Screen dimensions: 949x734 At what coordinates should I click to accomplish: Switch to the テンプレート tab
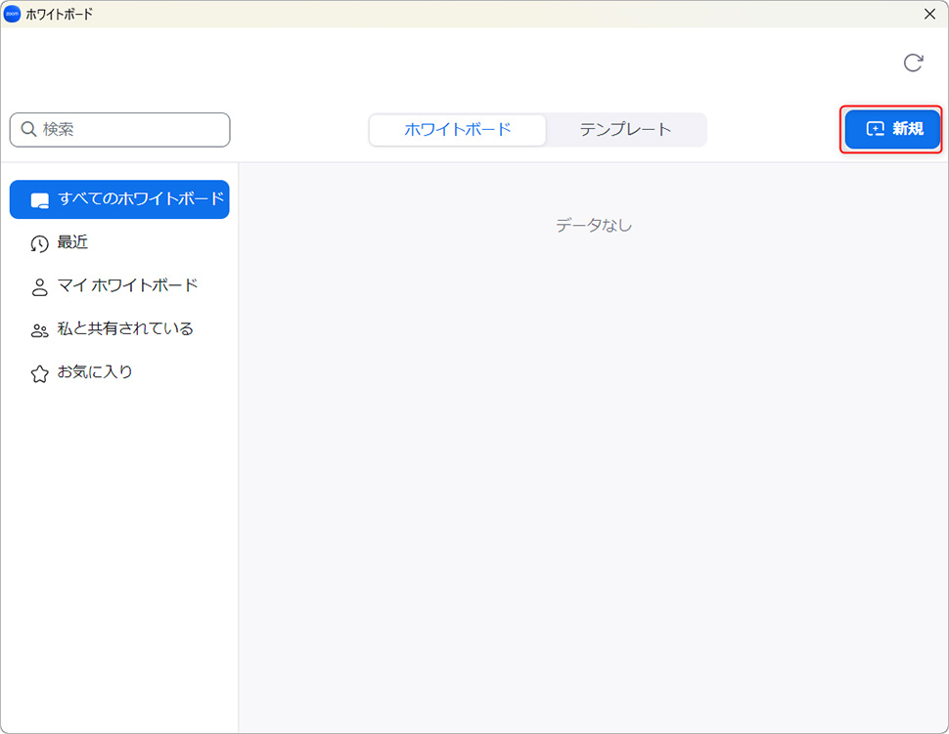coord(626,129)
